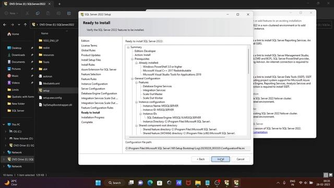Image resolution: width=334 pixels, height=188 pixels.
Task: Collapse the Summary tree node
Action: pos(128,48)
